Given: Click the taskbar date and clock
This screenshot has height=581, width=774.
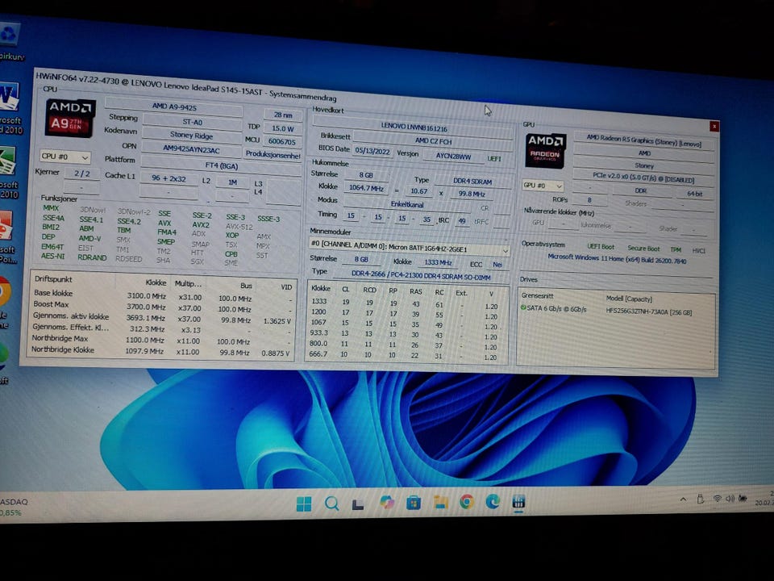Looking at the screenshot, I should pos(764,498).
